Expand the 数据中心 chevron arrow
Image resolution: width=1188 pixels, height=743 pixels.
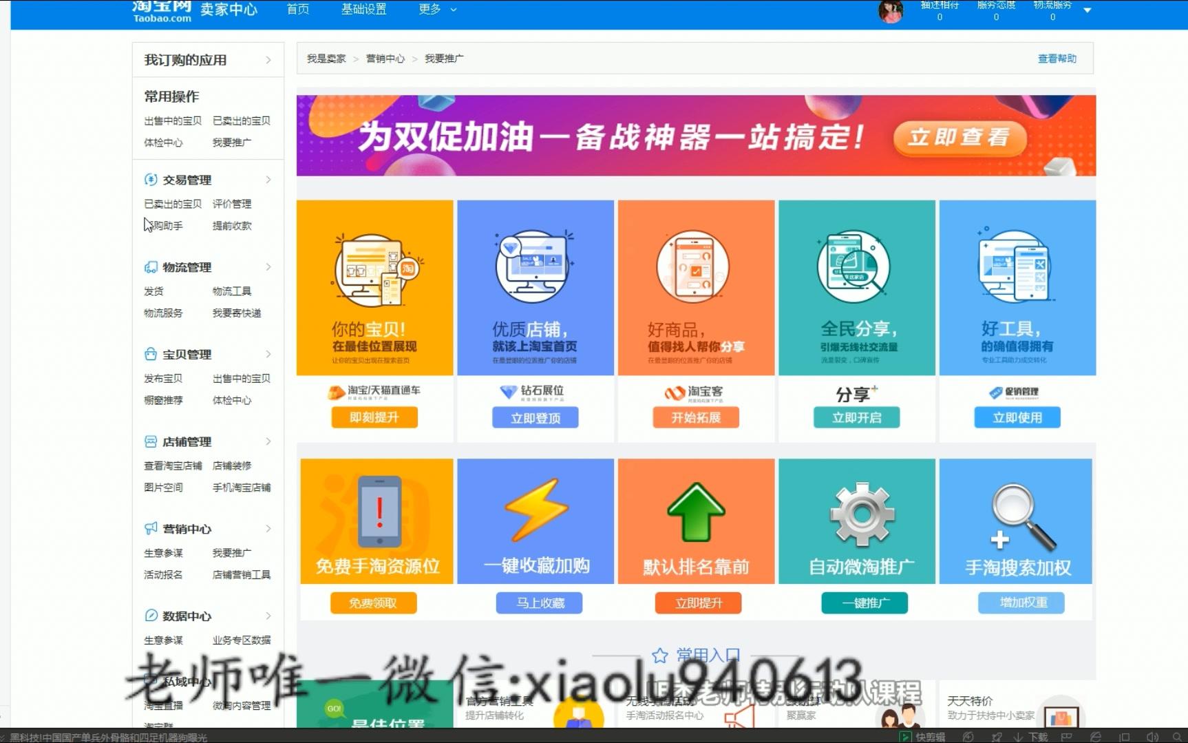[x=268, y=616]
